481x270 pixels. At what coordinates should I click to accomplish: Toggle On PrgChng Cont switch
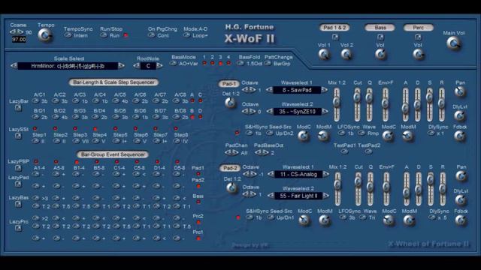pos(151,35)
